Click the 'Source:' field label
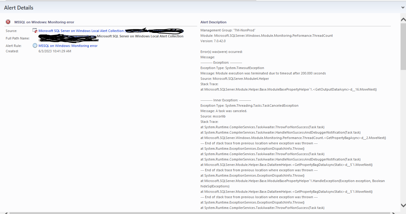Image resolution: width=406 pixels, height=214 pixels. pyautogui.click(x=11, y=31)
